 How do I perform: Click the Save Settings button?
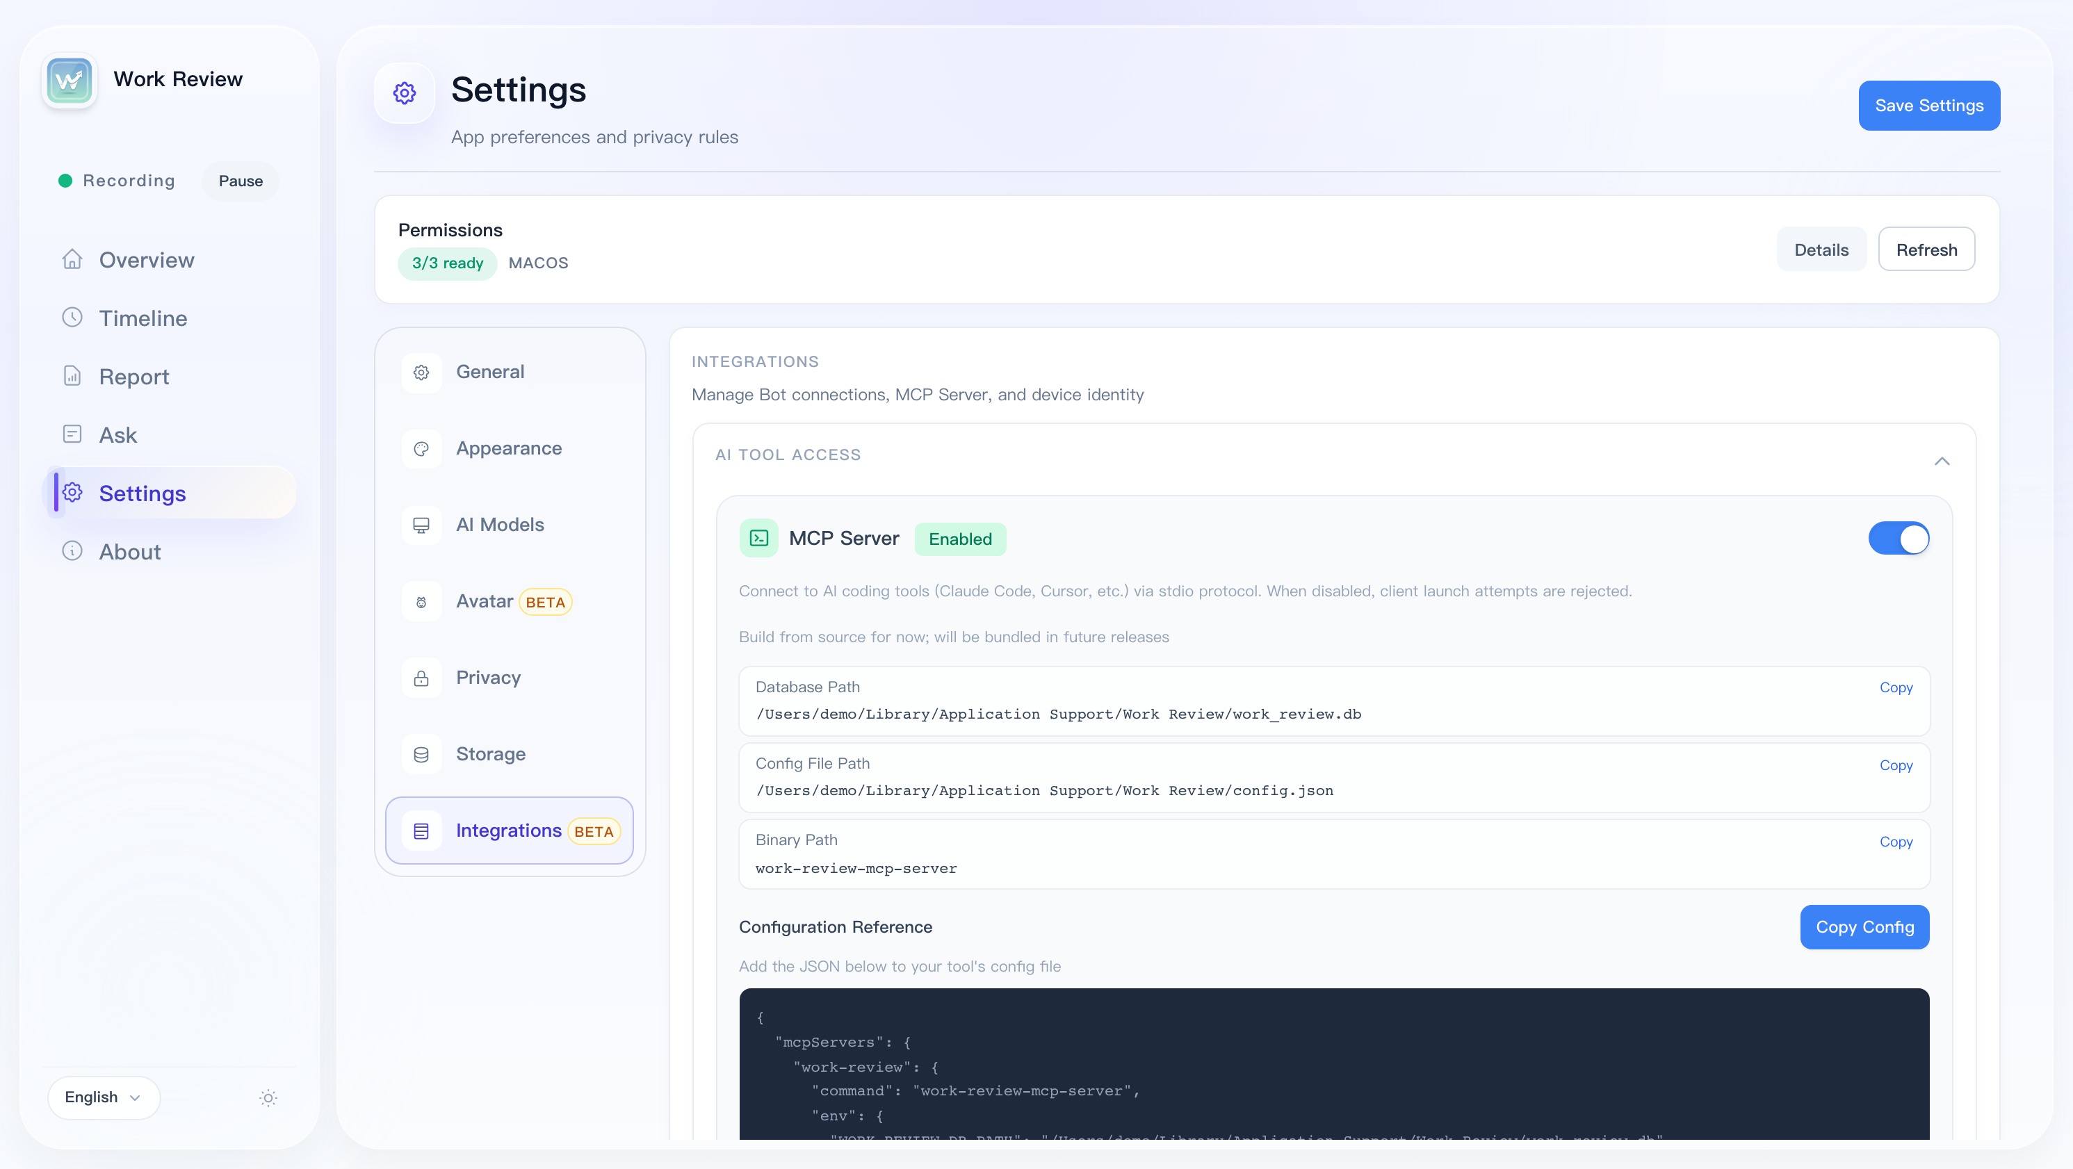[x=1928, y=106]
